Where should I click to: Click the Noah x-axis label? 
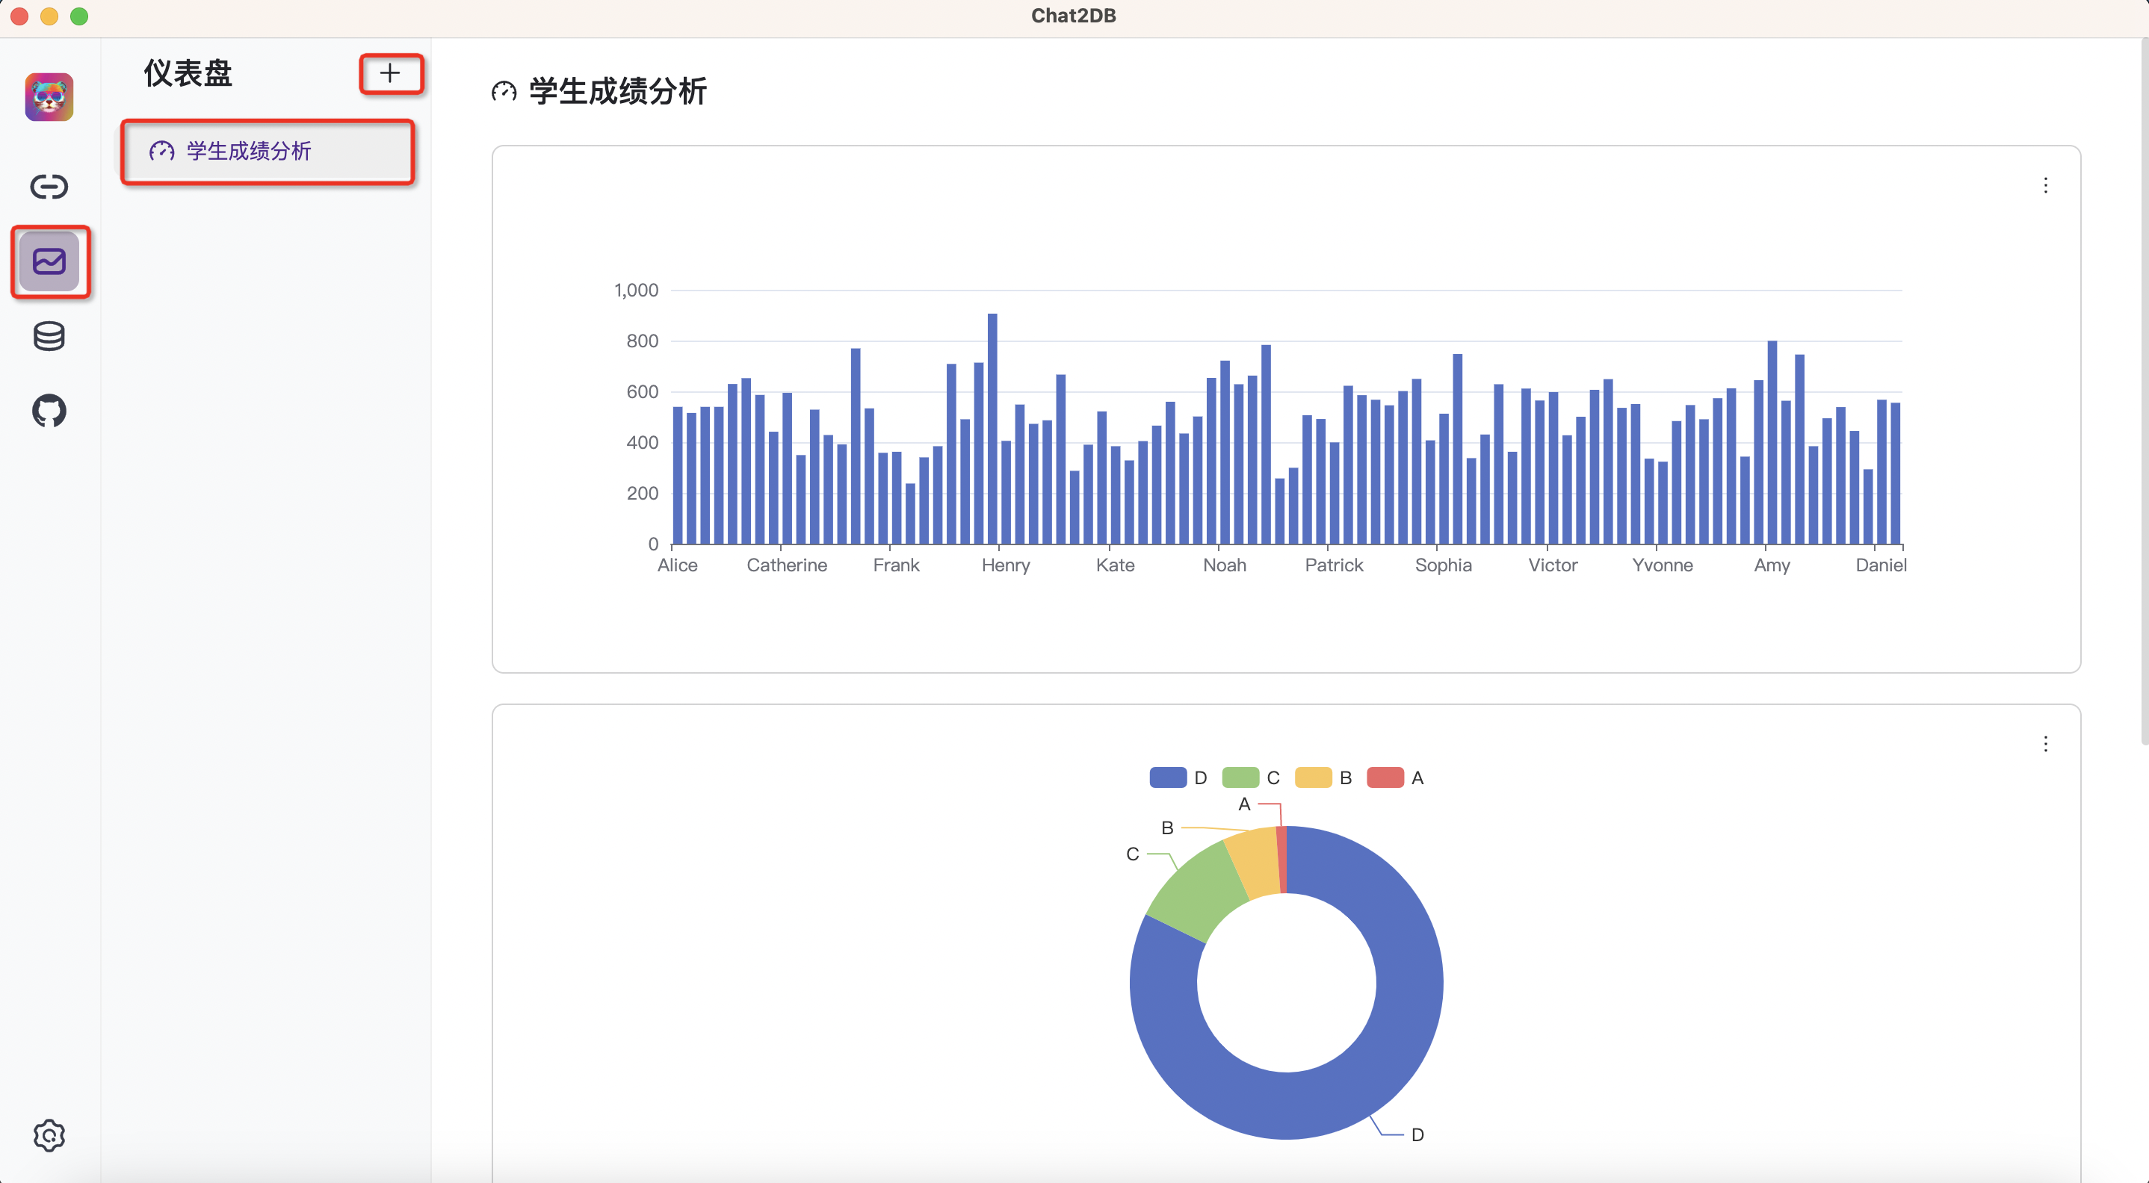pyautogui.click(x=1225, y=565)
